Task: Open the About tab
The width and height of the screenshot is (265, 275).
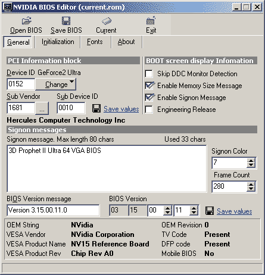Action: (126, 42)
